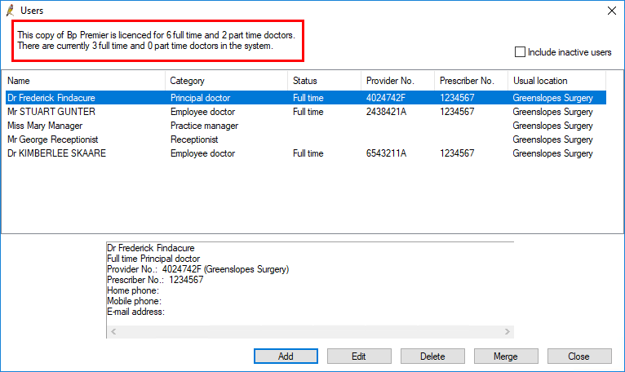Select the Dr Frederick Findacure row
This screenshot has height=372, width=625.
[x=306, y=98]
